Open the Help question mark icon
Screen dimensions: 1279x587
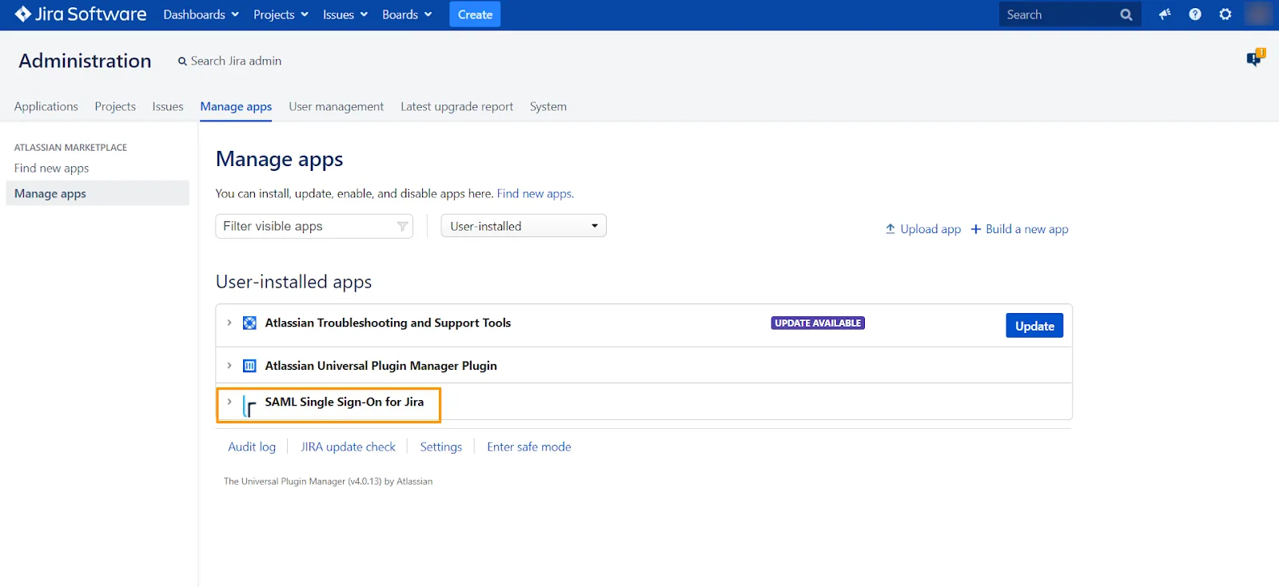pyautogui.click(x=1195, y=14)
